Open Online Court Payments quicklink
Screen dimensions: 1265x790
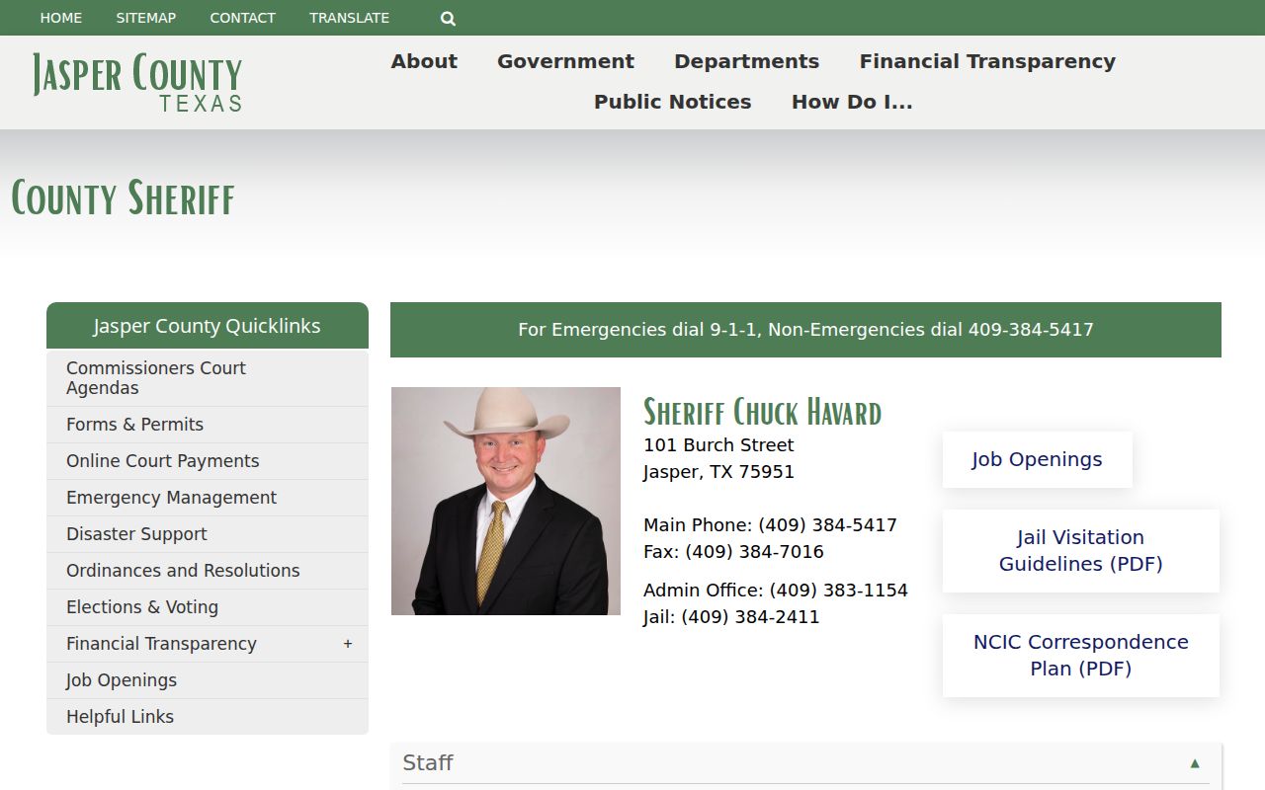pos(208,461)
